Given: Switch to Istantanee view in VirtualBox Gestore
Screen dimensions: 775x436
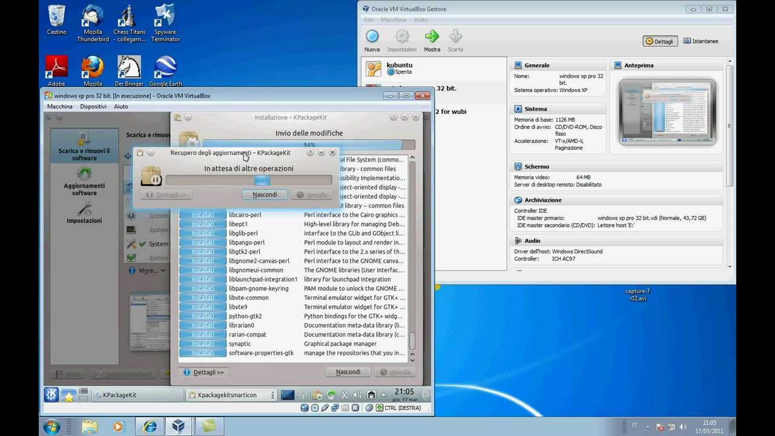Looking at the screenshot, I should click(701, 41).
